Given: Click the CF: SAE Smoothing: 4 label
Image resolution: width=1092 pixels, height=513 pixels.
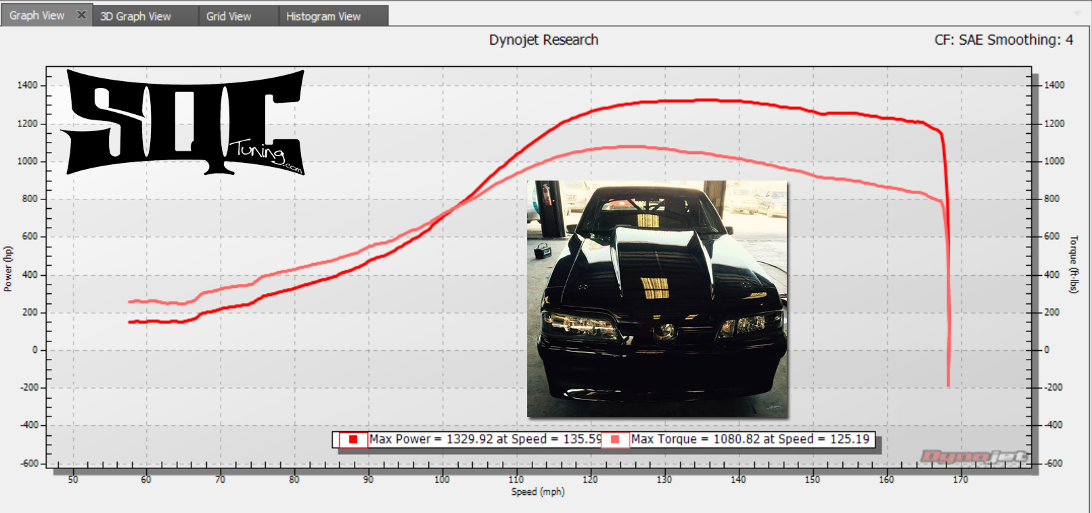Looking at the screenshot, I should (x=1003, y=40).
